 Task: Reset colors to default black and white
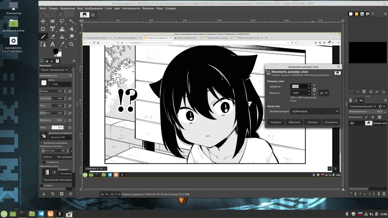coord(55,55)
